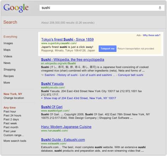Expand More search categories

point(7,83)
